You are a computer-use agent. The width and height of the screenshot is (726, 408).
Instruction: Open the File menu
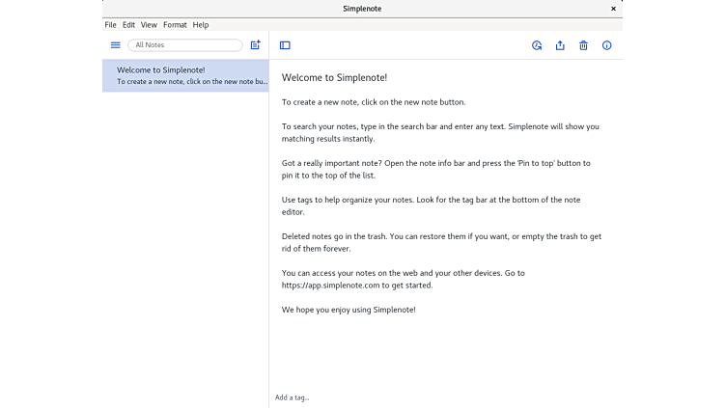coord(110,25)
